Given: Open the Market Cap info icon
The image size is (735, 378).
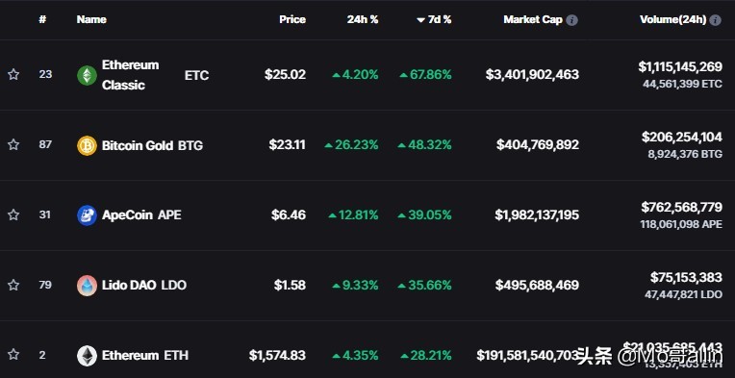Looking at the screenshot, I should pyautogui.click(x=571, y=20).
